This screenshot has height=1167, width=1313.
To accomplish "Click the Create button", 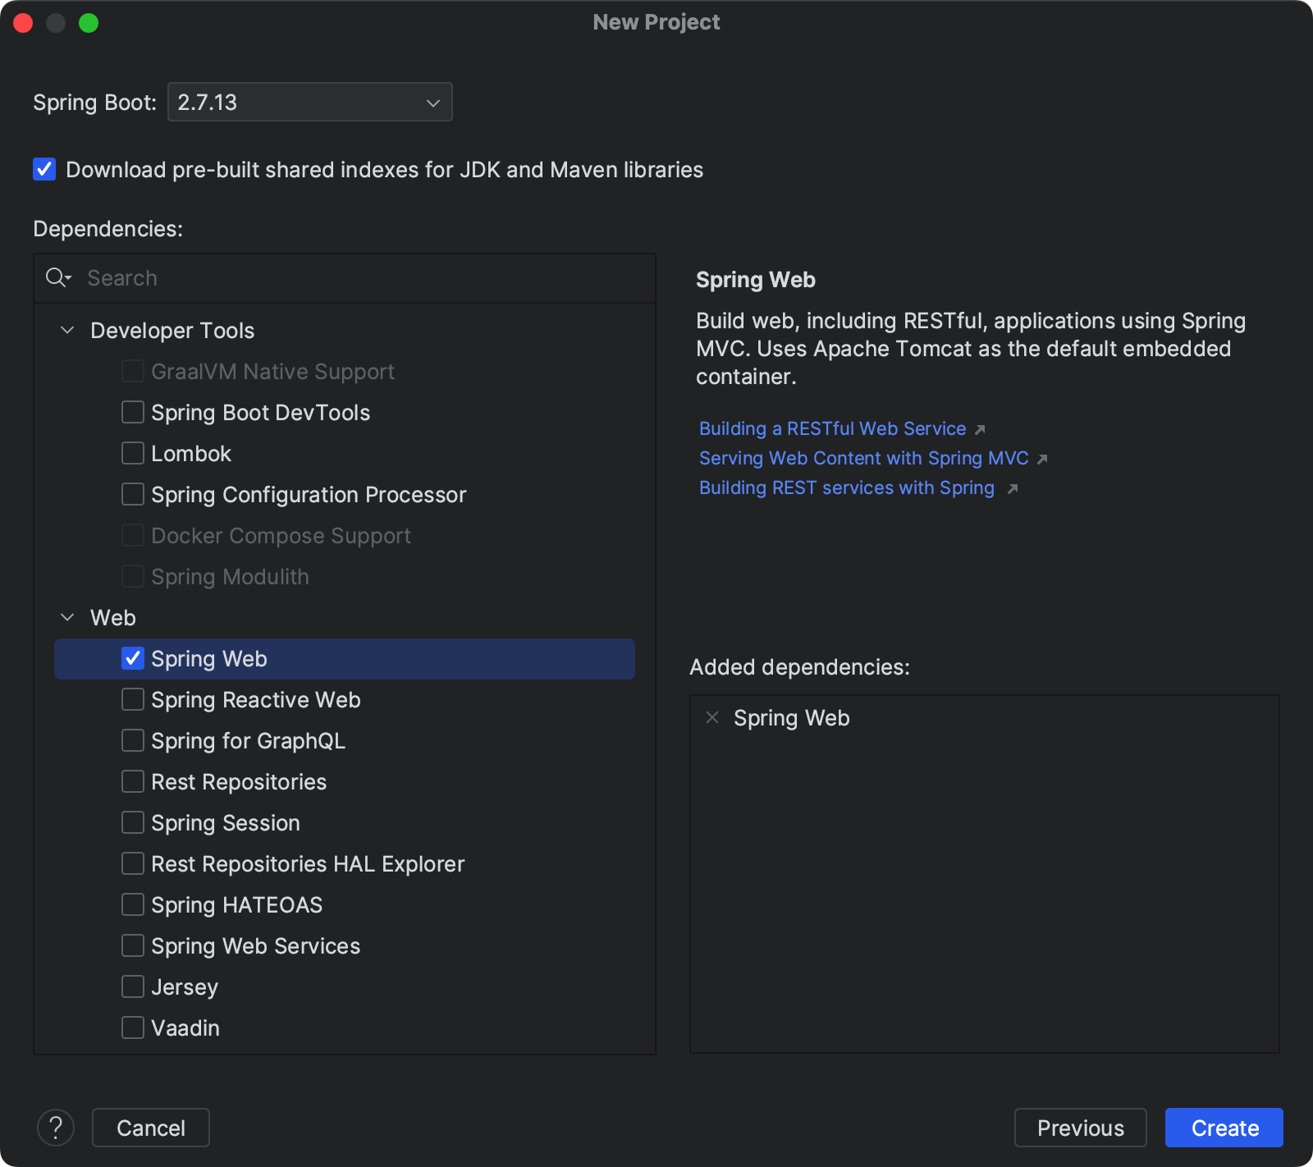I will click(x=1224, y=1128).
